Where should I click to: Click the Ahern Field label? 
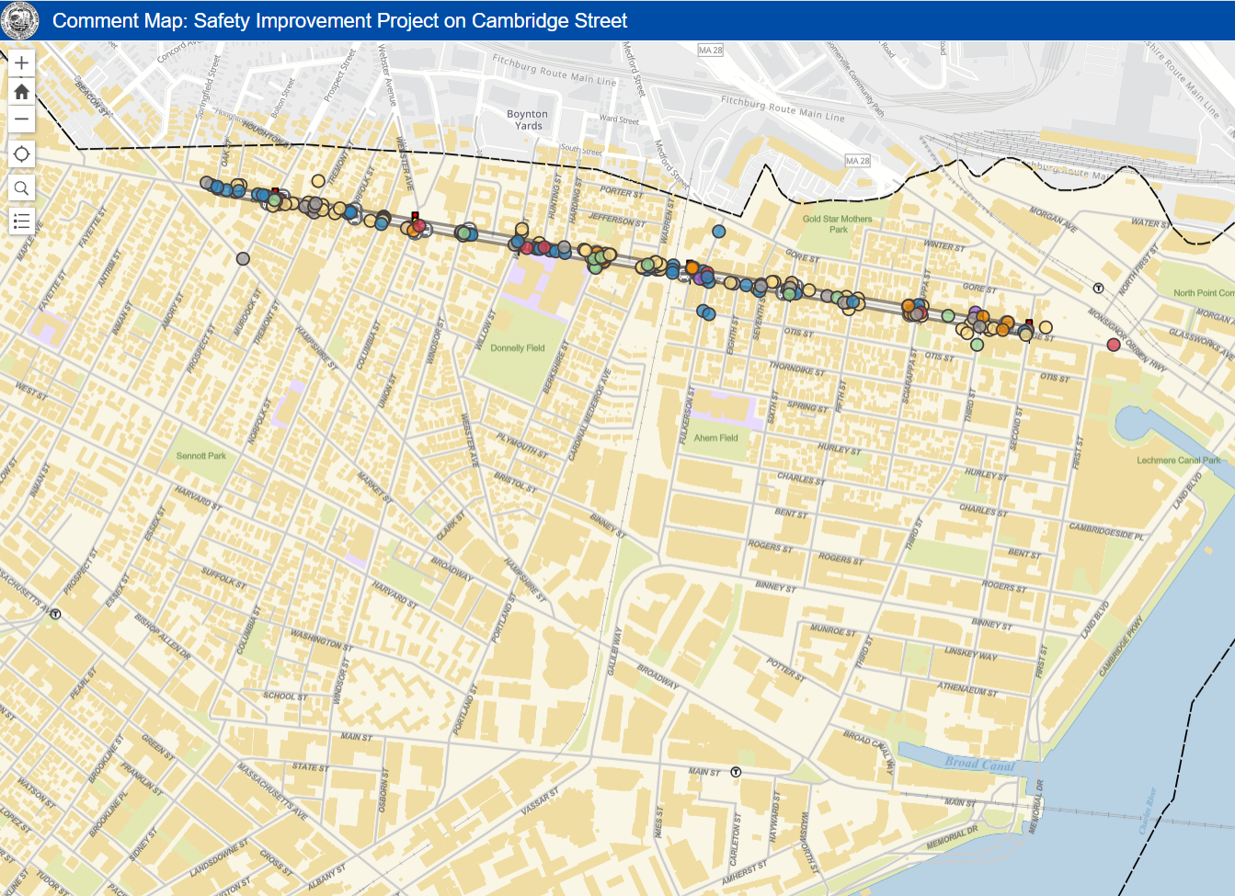tap(715, 438)
